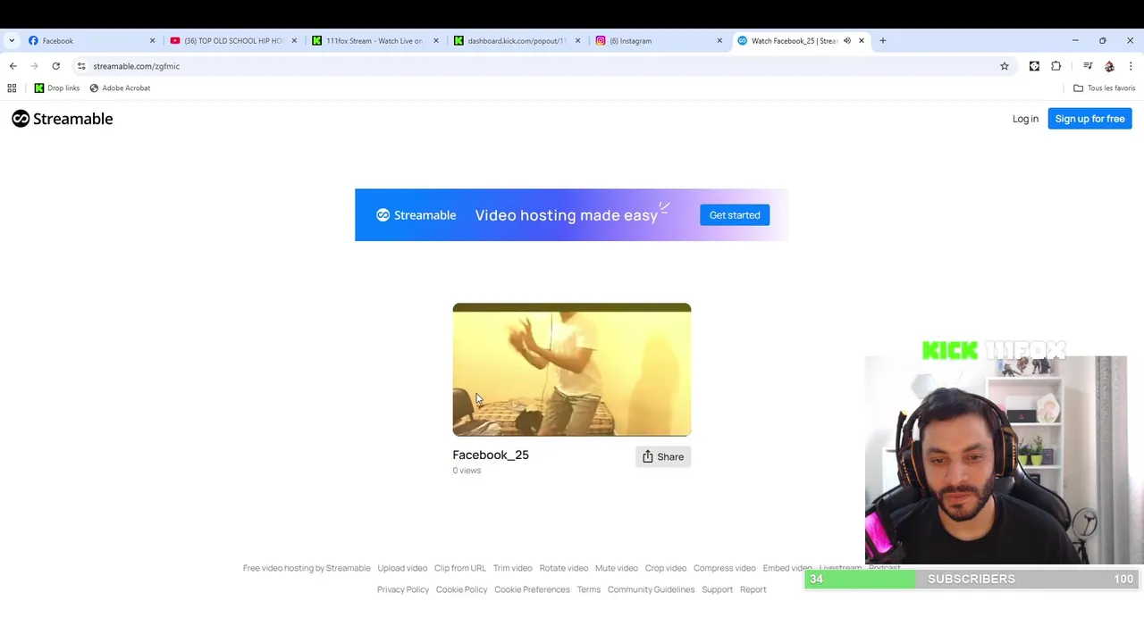Open the Cookie Policy link
1144x643 pixels.
462,589
